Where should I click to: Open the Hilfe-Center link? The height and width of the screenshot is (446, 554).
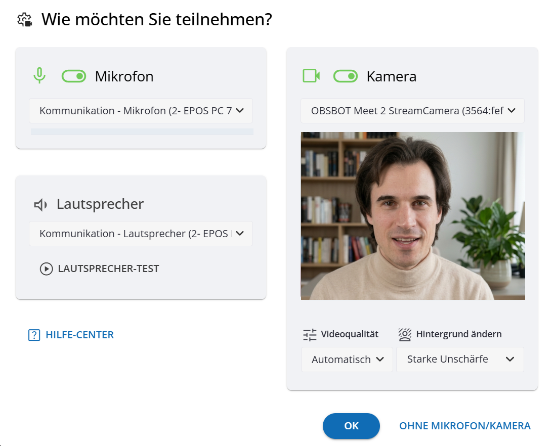[x=79, y=335]
